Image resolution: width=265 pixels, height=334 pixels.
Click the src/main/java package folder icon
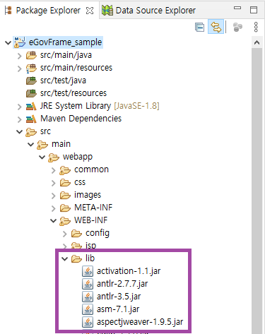click(x=31, y=55)
